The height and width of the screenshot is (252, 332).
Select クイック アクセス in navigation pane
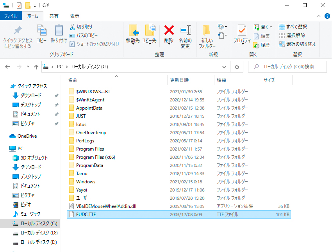(29, 86)
